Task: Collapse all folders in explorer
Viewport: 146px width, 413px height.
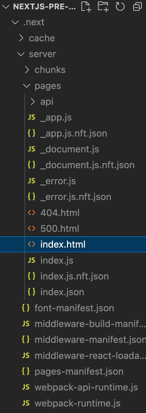Action: 137,7
